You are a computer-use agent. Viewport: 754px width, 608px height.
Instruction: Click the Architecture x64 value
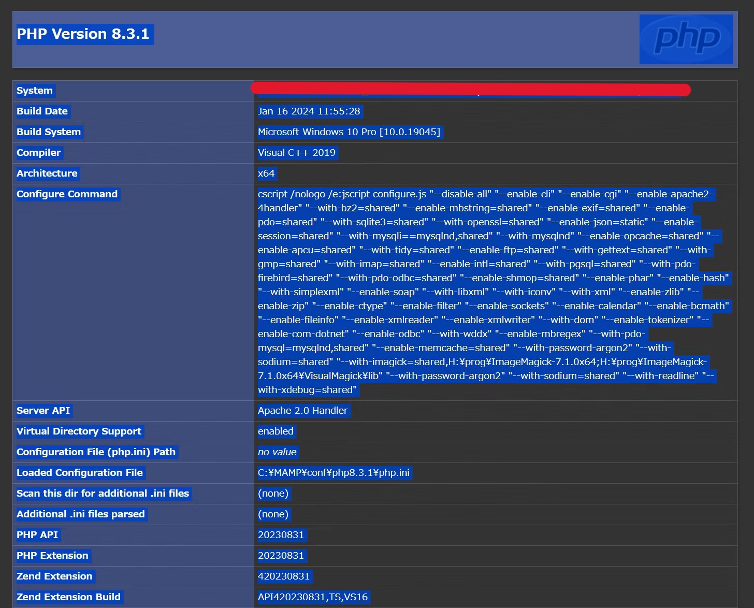(x=267, y=173)
